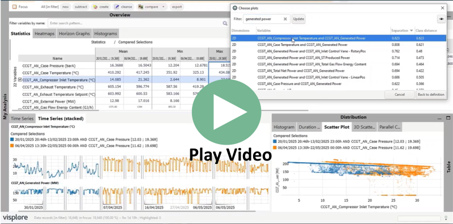The height and width of the screenshot is (224, 453).
Task: Click the Name column header
Action: [x=57, y=58]
